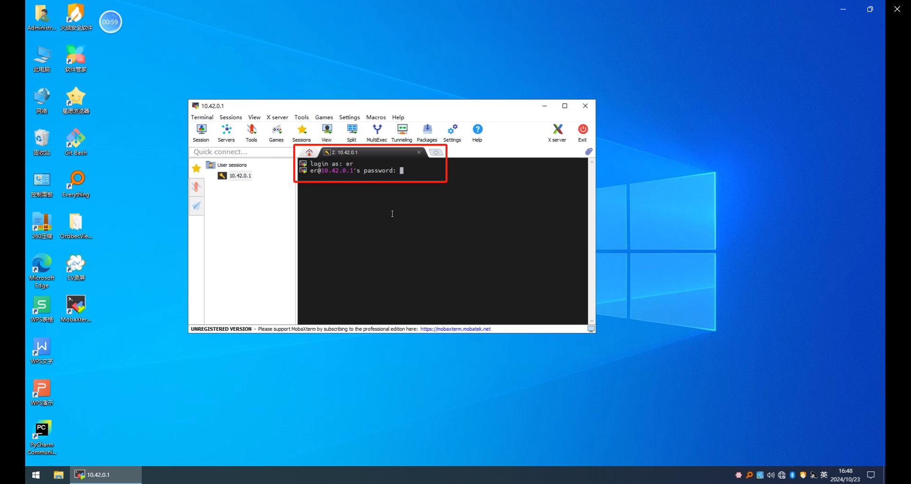Open the Help menu in menu bar
The height and width of the screenshot is (484, 911).
point(398,117)
